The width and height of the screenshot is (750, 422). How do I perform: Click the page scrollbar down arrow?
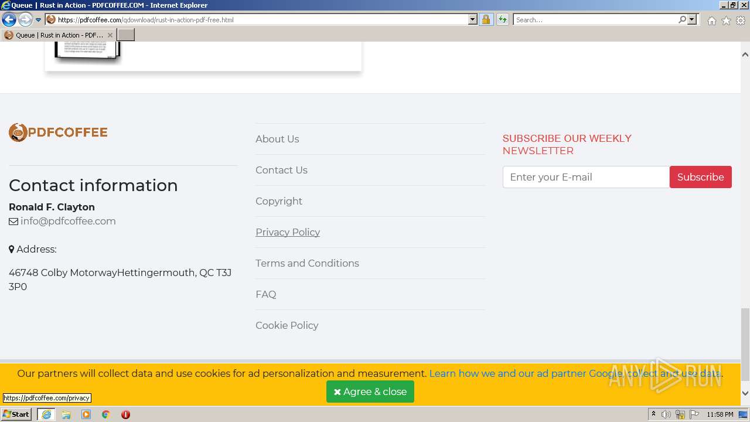pos(745,393)
